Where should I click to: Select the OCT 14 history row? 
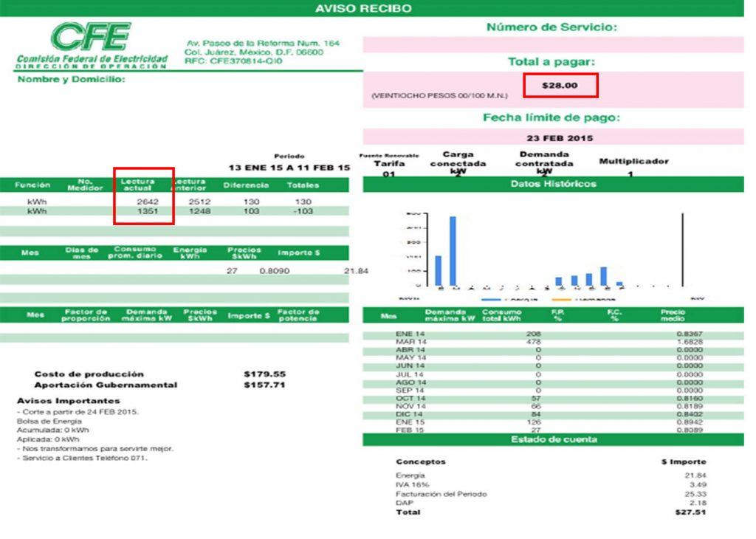pos(553,399)
